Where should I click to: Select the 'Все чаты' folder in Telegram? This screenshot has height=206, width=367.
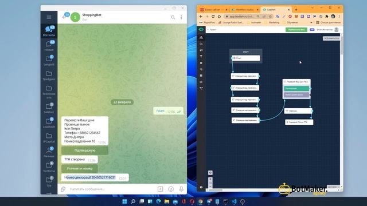pyautogui.click(x=49, y=31)
